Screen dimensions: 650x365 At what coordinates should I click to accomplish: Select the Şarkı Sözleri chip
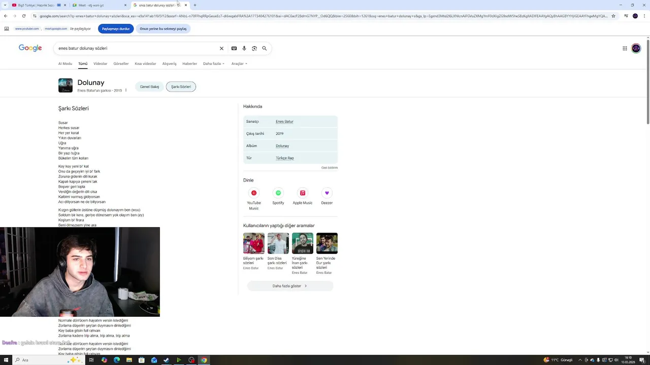click(x=181, y=87)
